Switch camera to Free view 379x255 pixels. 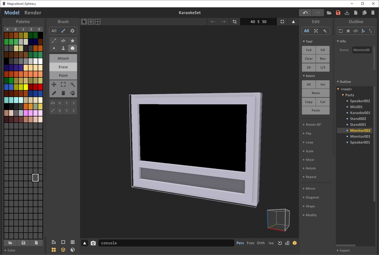(251, 243)
